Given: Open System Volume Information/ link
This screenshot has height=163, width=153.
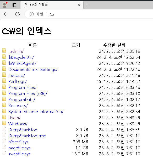Looking at the screenshot, I should 36,112.
